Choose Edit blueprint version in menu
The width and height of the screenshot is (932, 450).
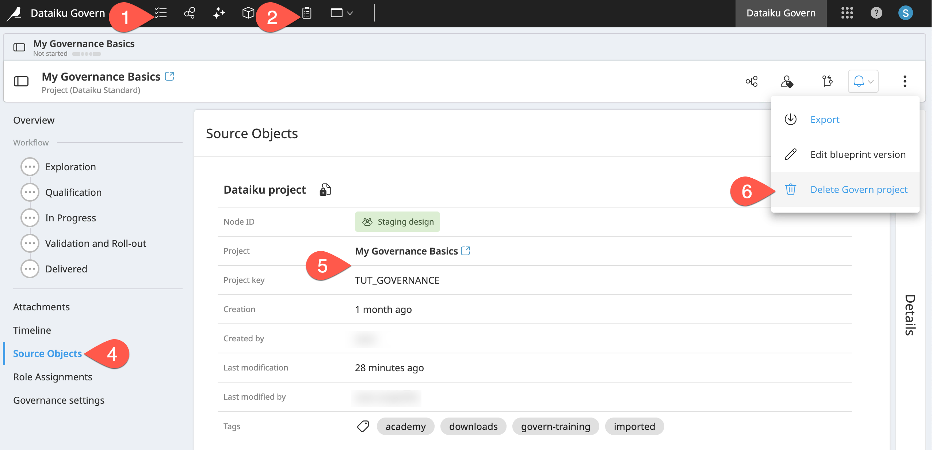coord(857,154)
